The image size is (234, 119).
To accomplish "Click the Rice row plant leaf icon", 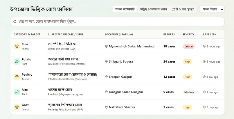I will [x=17, y=92].
